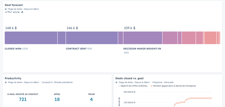Click the rightmost salmon-colored forecast segment
This screenshot has height=107, width=225.
tap(220, 38)
